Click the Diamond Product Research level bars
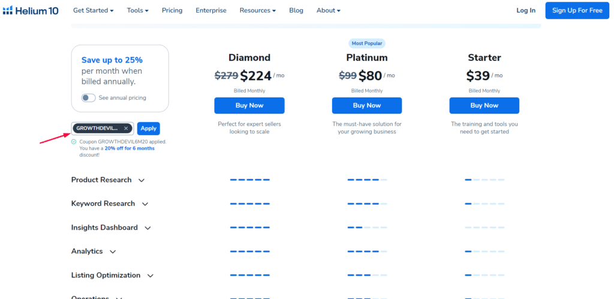The image size is (614, 299). [x=249, y=179]
